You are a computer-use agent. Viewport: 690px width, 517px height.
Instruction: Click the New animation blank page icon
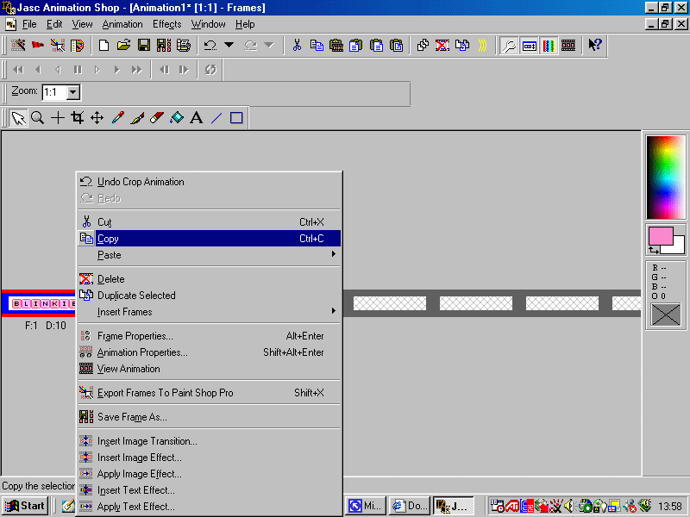pos(104,46)
